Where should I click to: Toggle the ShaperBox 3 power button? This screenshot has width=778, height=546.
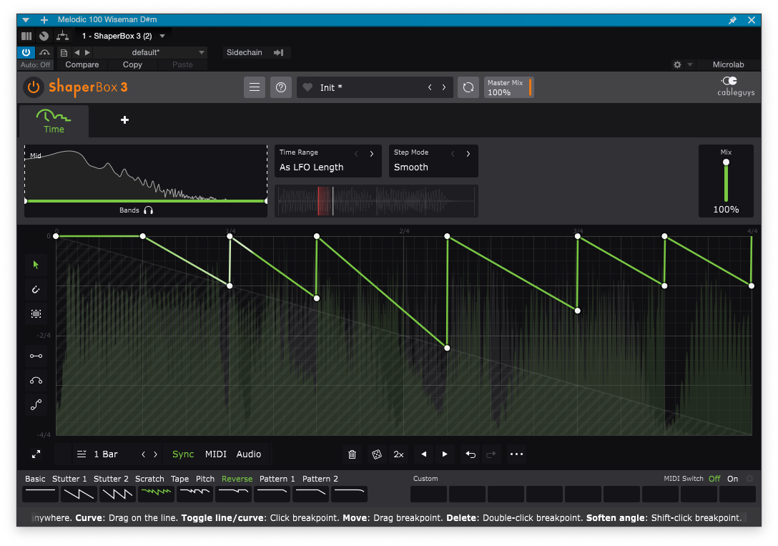click(x=33, y=87)
